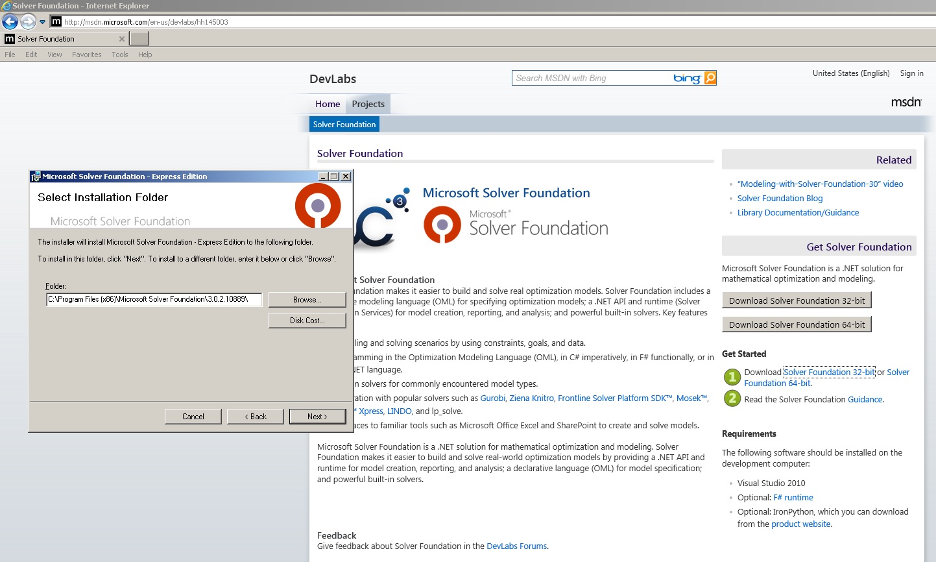
Task: Click the Next > button in installer
Action: pos(317,417)
